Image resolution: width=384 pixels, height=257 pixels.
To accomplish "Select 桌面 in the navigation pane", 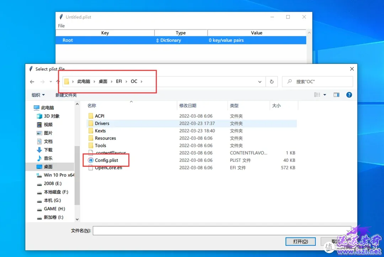I will 50,167.
